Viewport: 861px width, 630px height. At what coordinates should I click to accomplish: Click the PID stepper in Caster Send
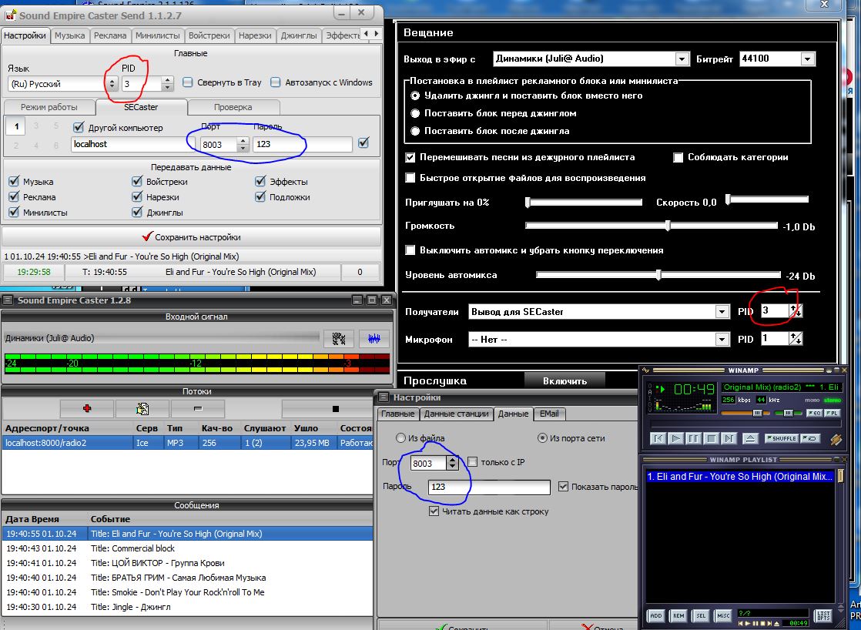167,84
